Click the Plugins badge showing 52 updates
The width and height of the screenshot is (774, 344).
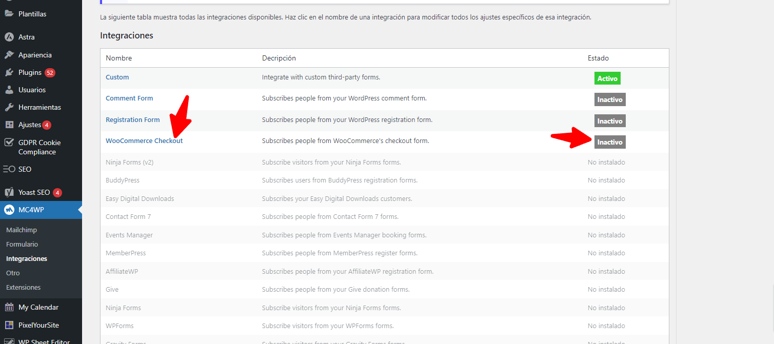coord(50,73)
